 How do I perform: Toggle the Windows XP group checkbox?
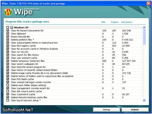[x=8, y=28]
